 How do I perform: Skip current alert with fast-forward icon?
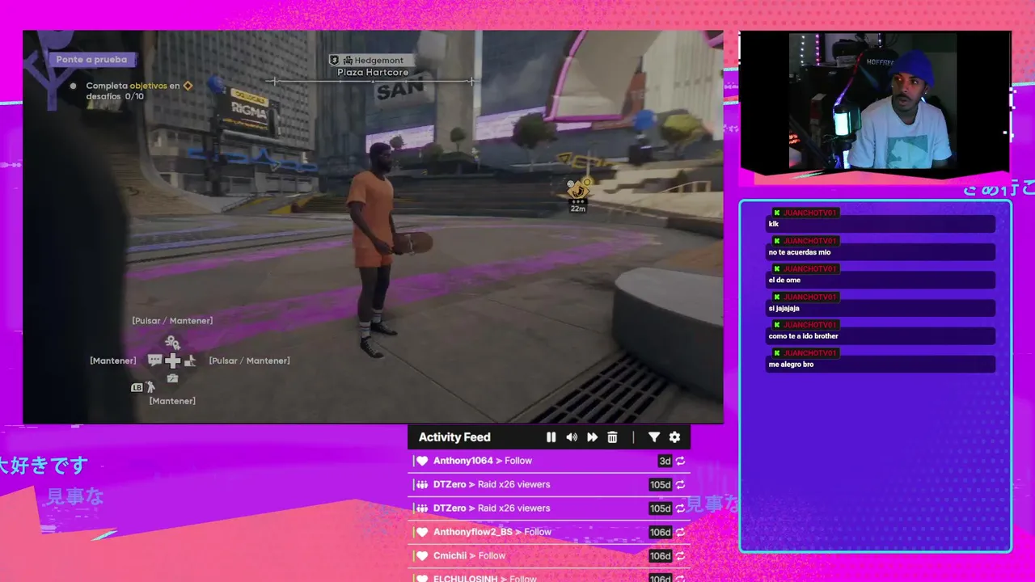point(592,437)
